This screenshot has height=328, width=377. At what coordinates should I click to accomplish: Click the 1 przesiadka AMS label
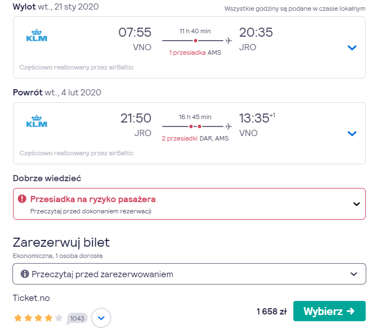pos(195,53)
